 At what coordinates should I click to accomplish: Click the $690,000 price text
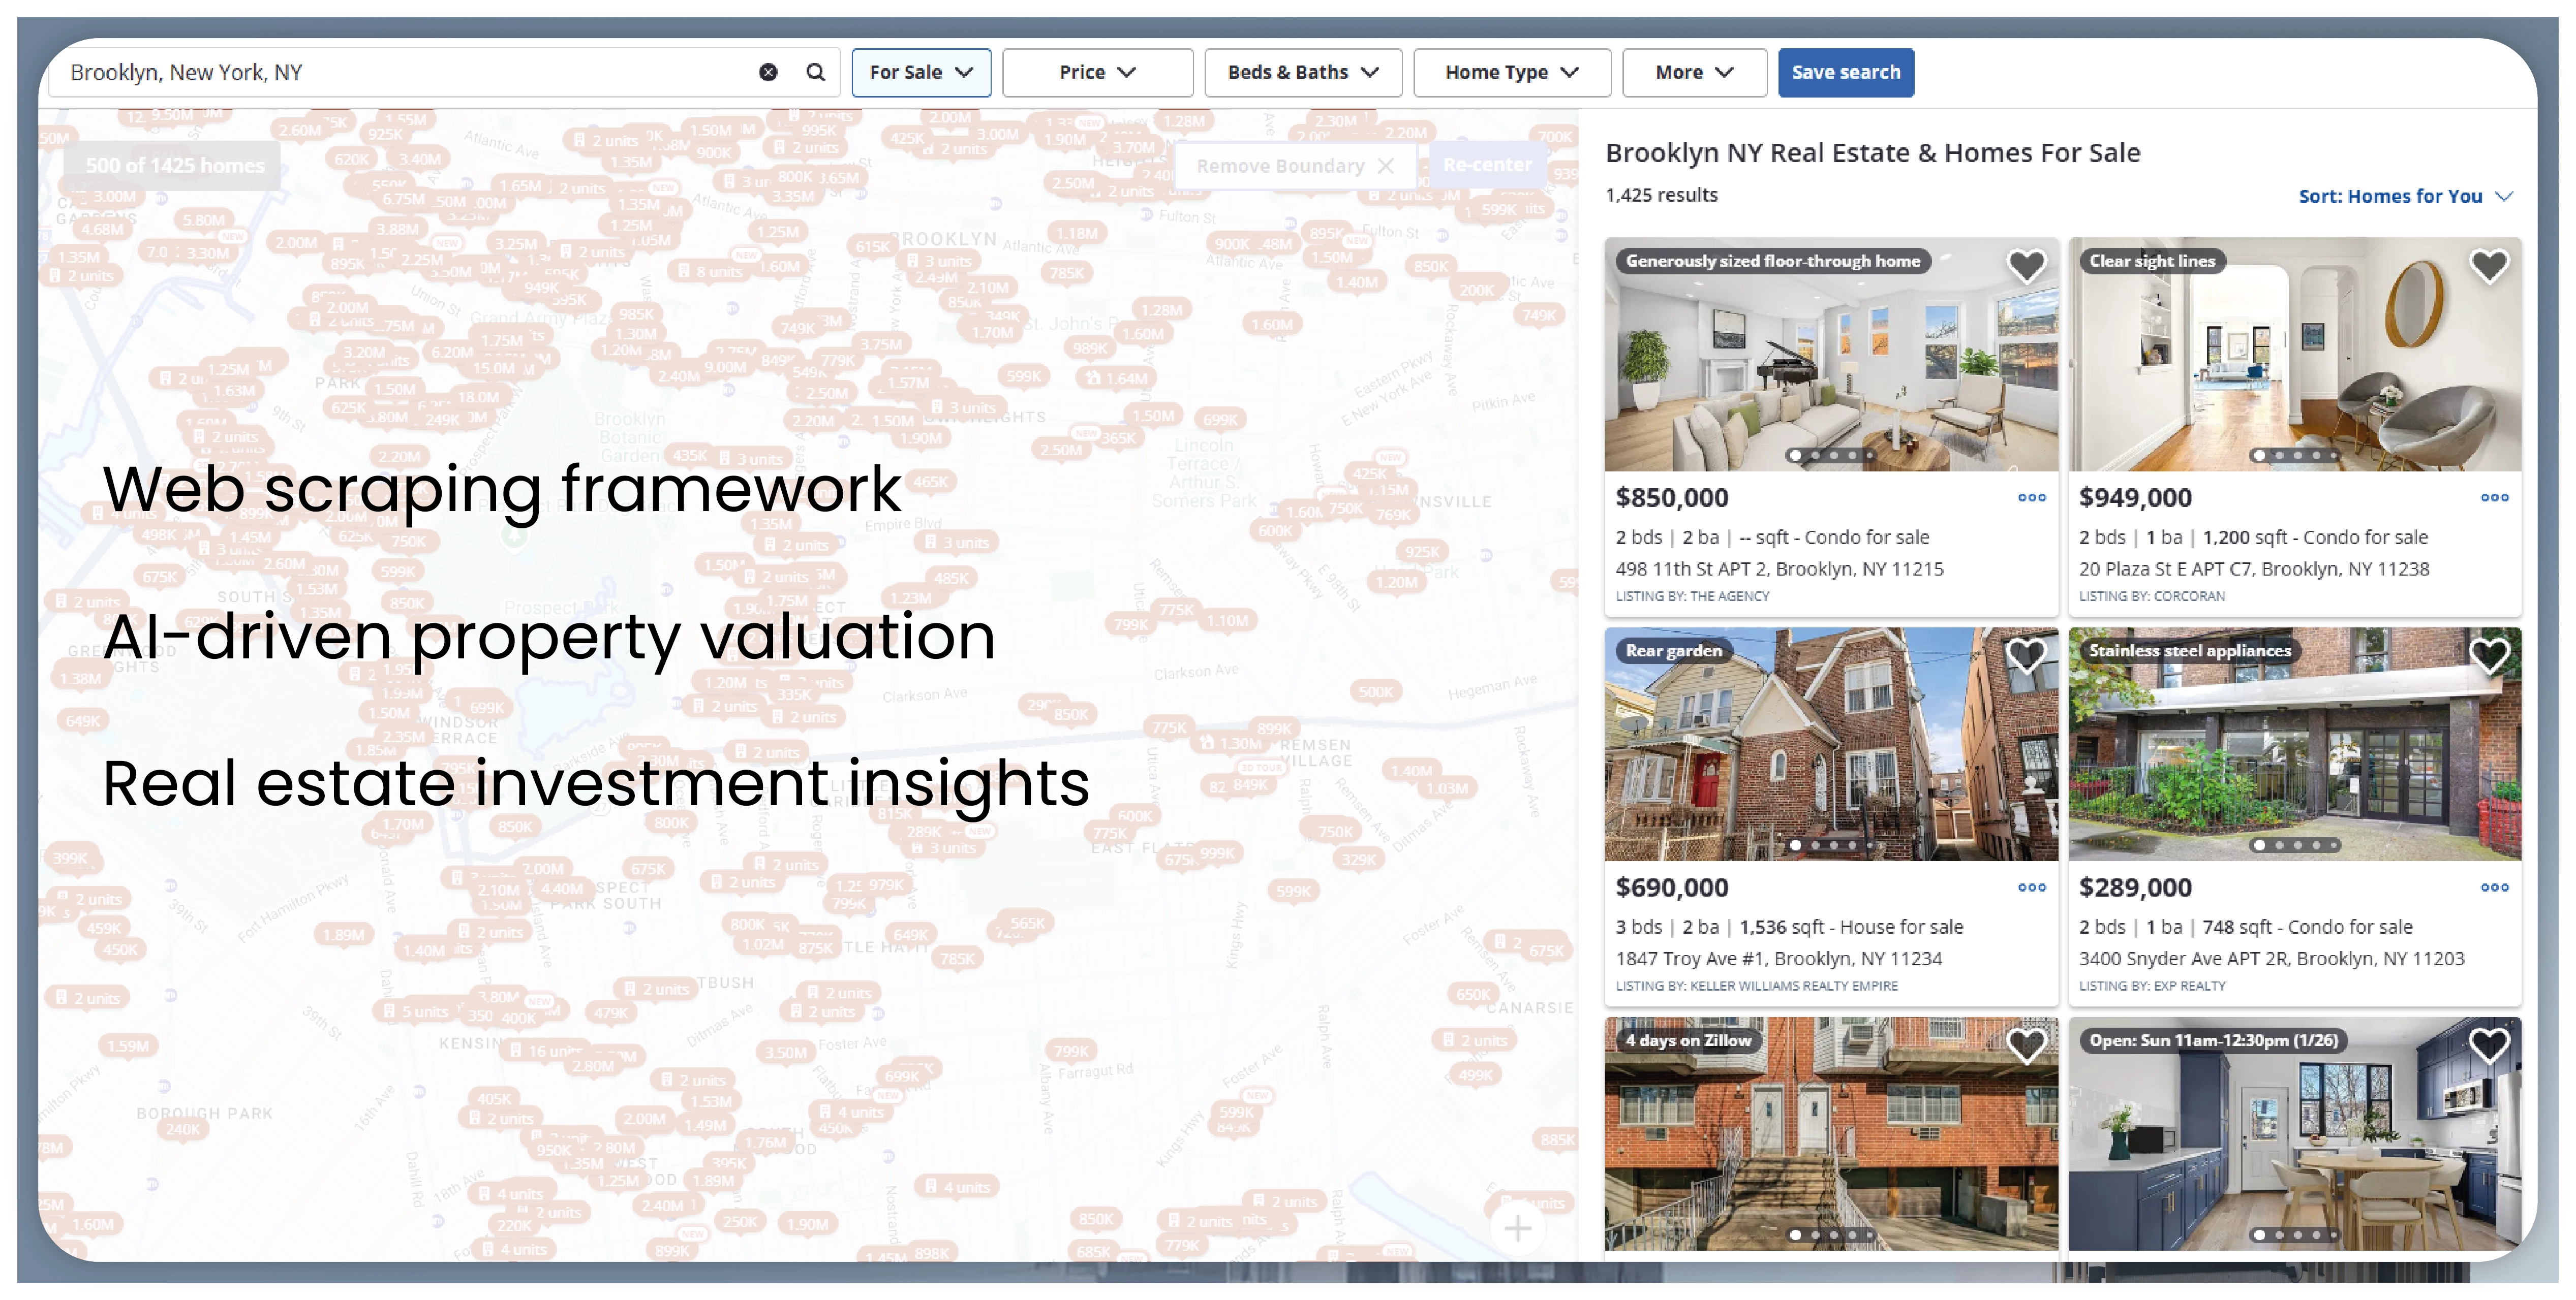(1671, 887)
